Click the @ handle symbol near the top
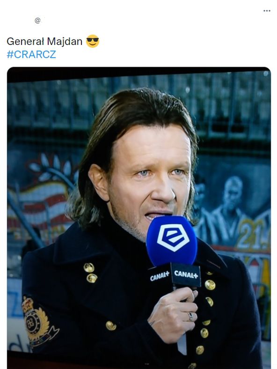This screenshot has height=369, width=277. tap(37, 21)
